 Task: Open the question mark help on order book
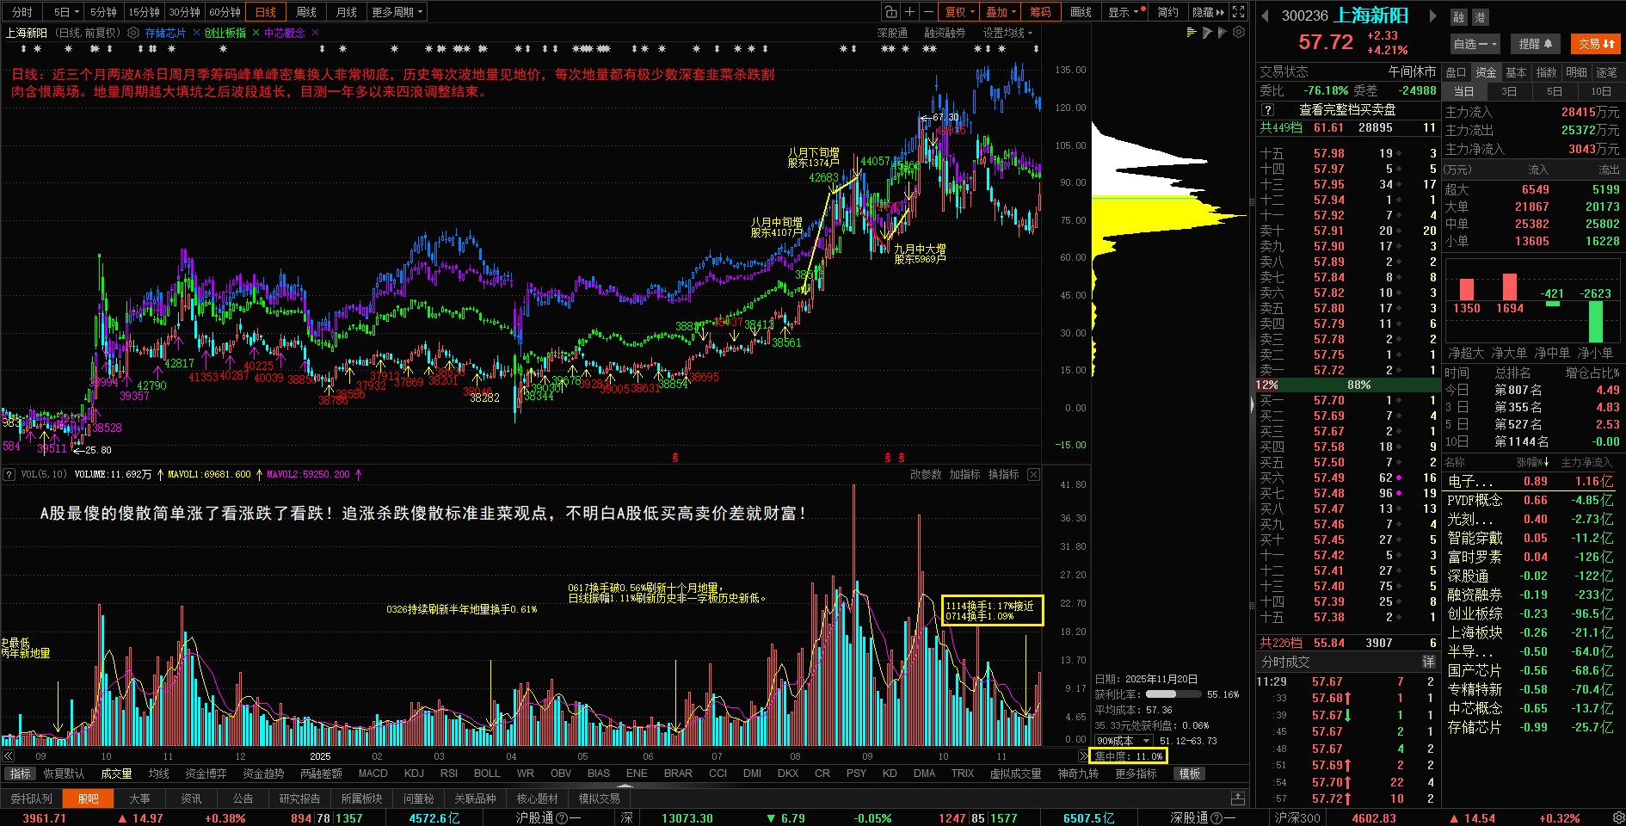[x=1267, y=110]
